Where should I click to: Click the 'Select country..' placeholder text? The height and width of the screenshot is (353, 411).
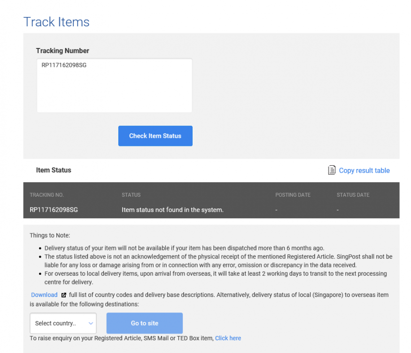coord(55,323)
